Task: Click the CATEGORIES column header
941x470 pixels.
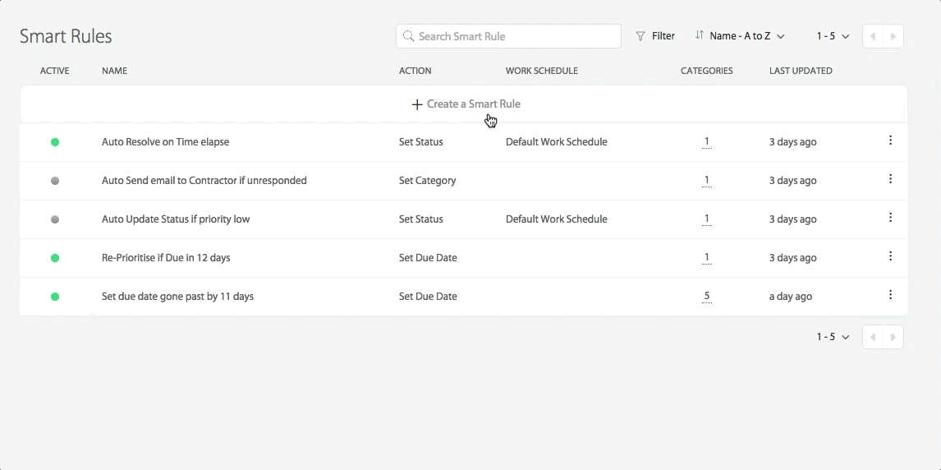Action: point(707,71)
